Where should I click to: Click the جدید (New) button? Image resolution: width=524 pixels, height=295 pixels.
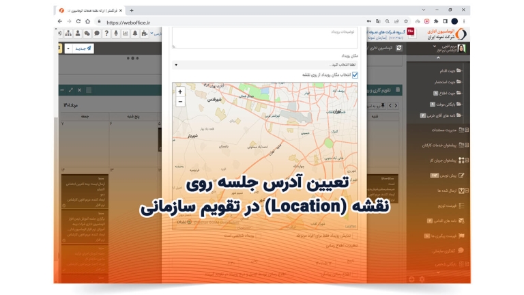[83, 48]
